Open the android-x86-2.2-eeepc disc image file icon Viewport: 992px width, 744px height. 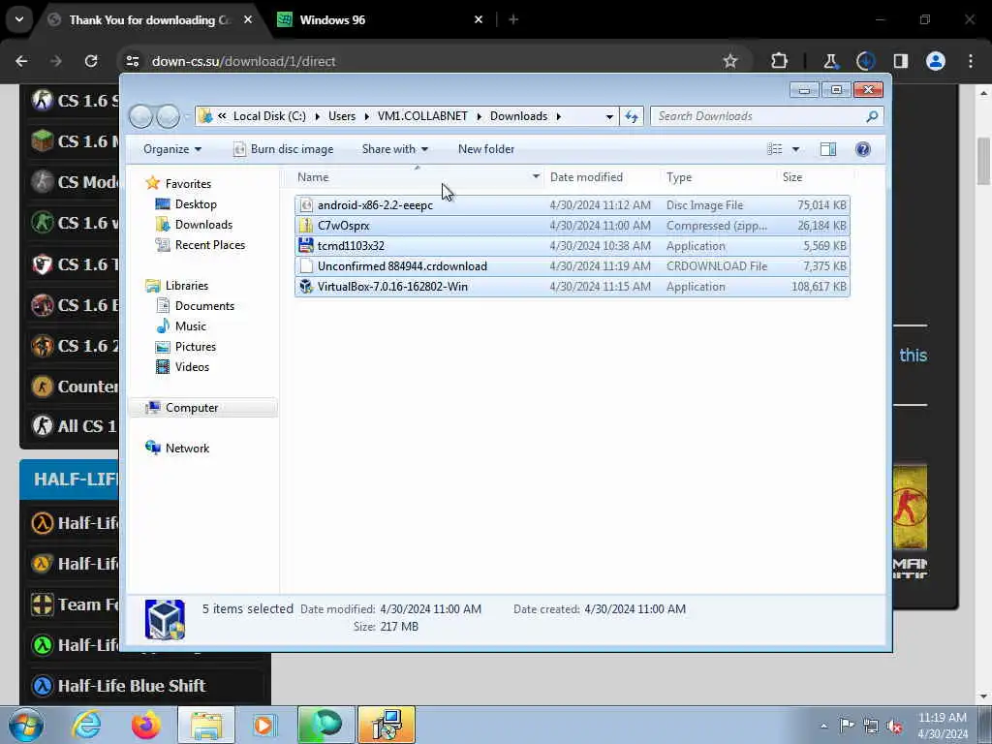(x=306, y=205)
